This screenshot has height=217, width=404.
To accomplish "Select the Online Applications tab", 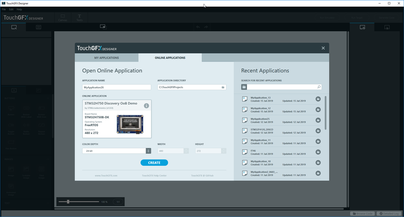I will (170, 58).
